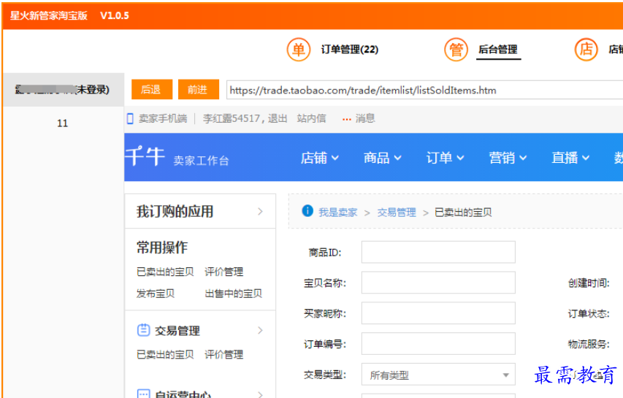Screen dimensions: 623x398
Task: Log out via the 退出 link
Action: (278, 118)
